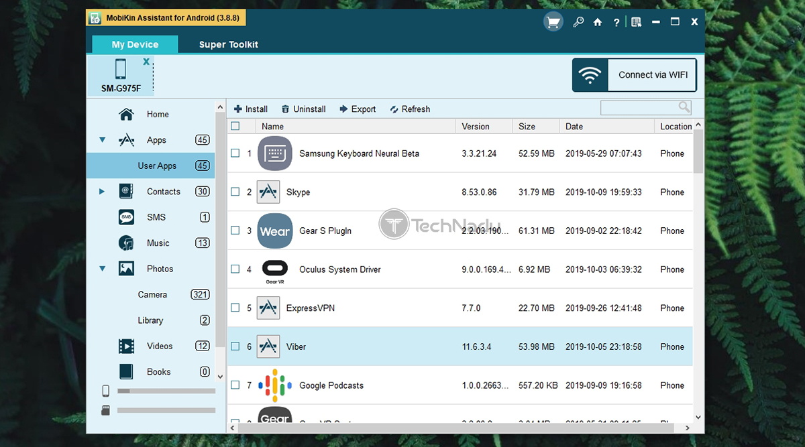805x447 pixels.
Task: Check the Skype row checkbox
Action: pyautogui.click(x=235, y=192)
